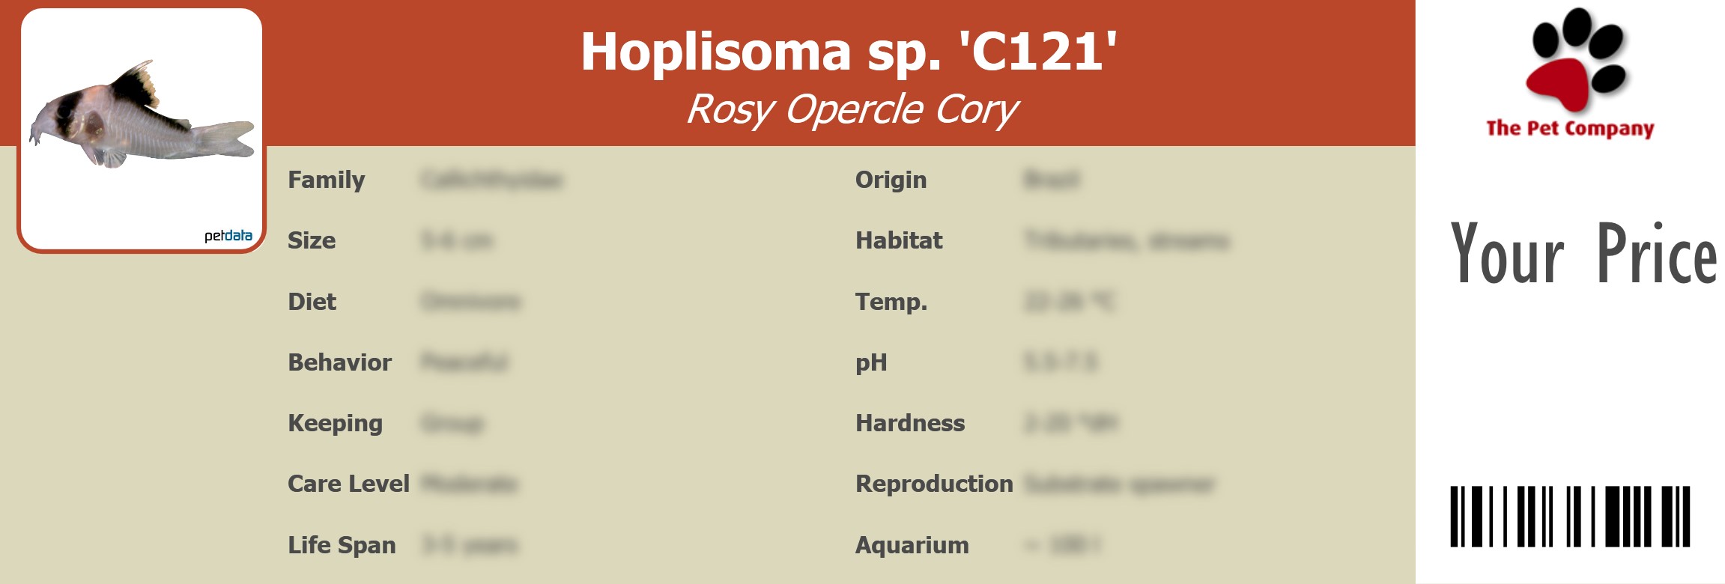Select the Aquarium label
The width and height of the screenshot is (1725, 584).
(x=912, y=545)
